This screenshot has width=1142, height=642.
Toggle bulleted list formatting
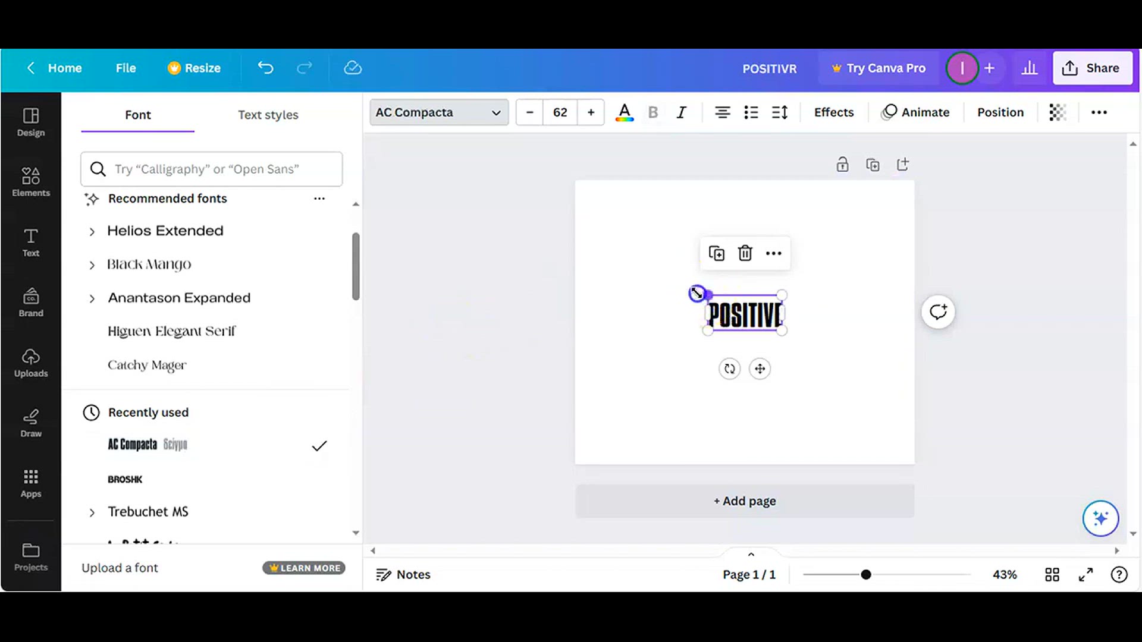tap(751, 112)
